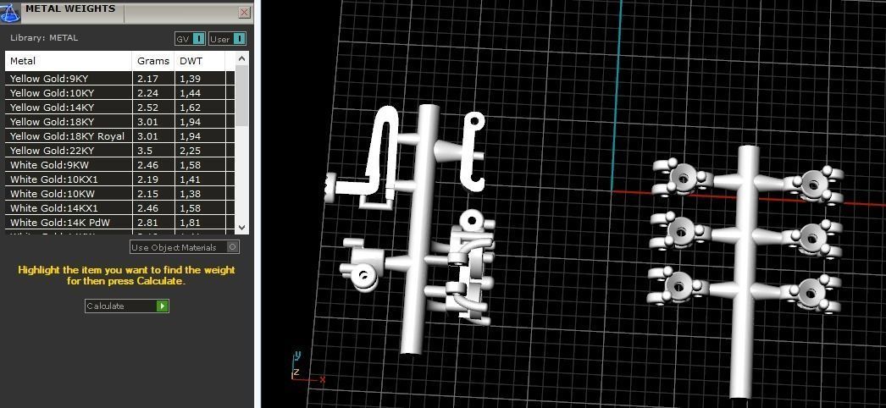Sort by the DWT column header

coord(200,61)
